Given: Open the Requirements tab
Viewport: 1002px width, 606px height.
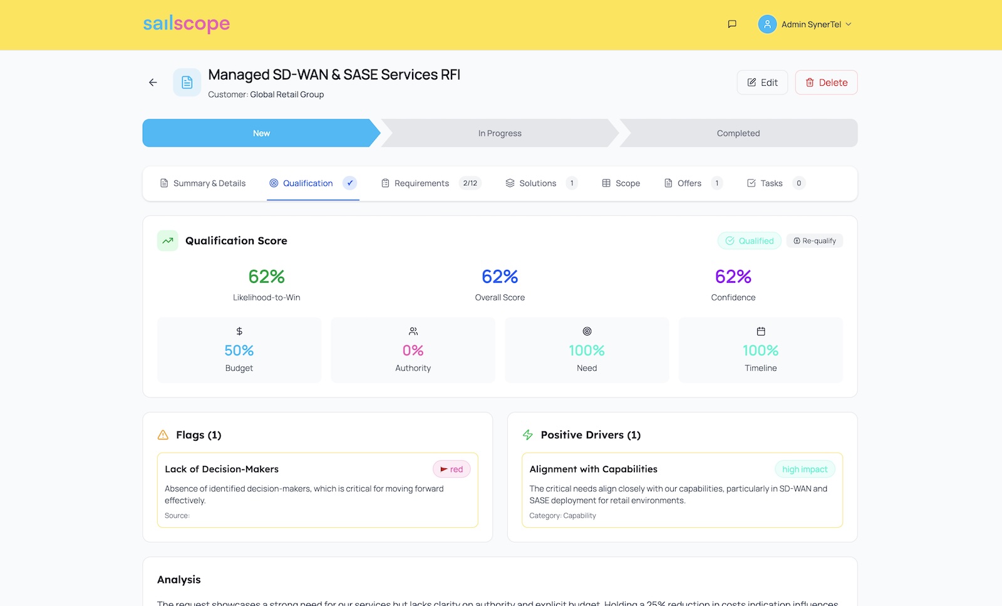Looking at the screenshot, I should [x=421, y=183].
